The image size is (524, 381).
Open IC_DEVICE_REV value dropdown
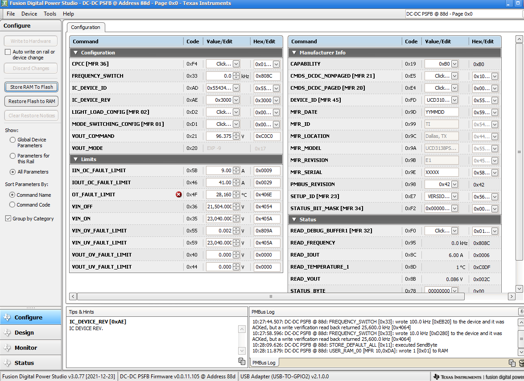[236, 100]
